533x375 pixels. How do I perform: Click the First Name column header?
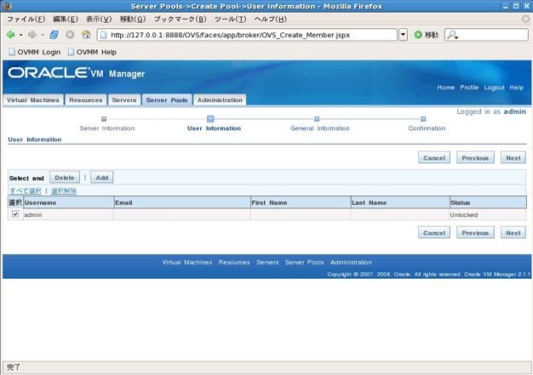[301, 202]
